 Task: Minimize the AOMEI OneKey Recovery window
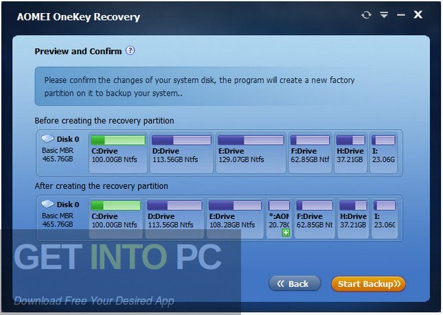pyautogui.click(x=401, y=14)
